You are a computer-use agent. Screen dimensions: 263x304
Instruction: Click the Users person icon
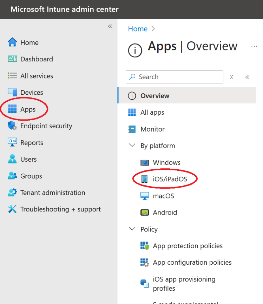pos(12,159)
